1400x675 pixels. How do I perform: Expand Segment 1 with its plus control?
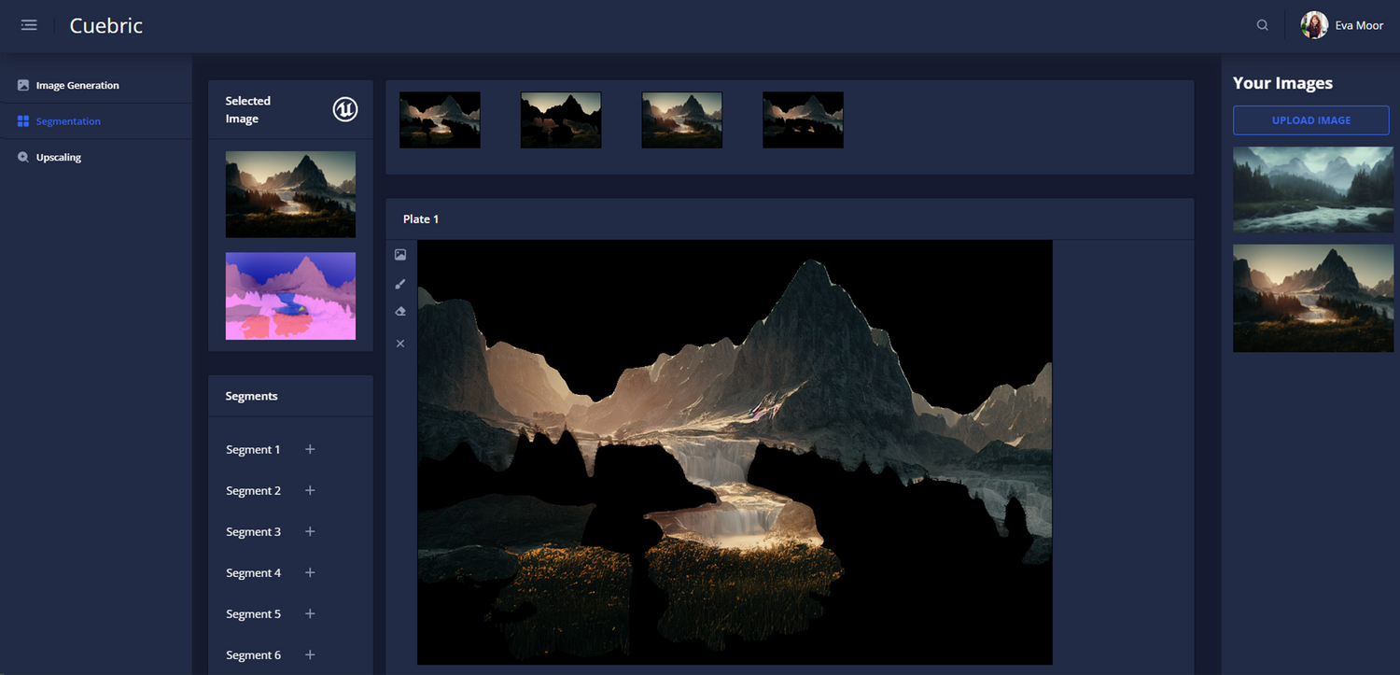[x=310, y=449]
